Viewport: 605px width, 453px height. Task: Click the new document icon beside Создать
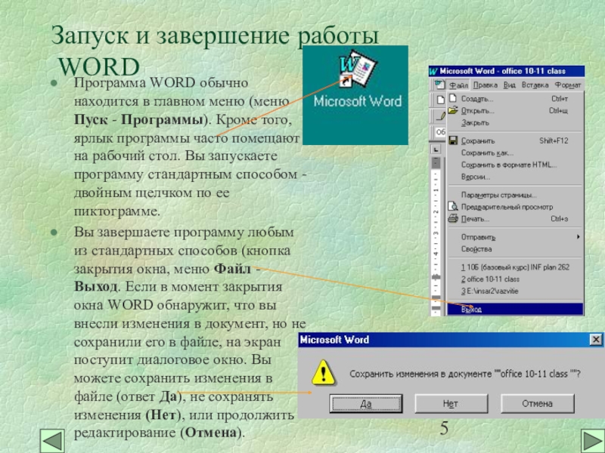click(453, 99)
